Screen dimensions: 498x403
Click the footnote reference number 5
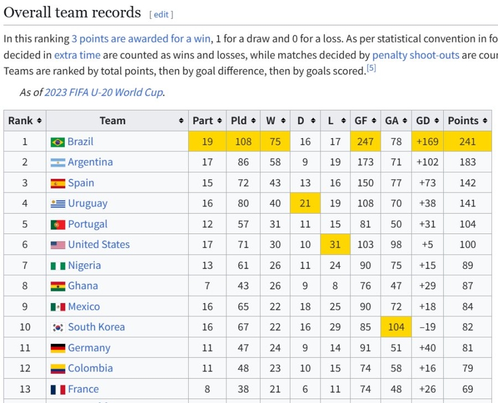click(371, 68)
